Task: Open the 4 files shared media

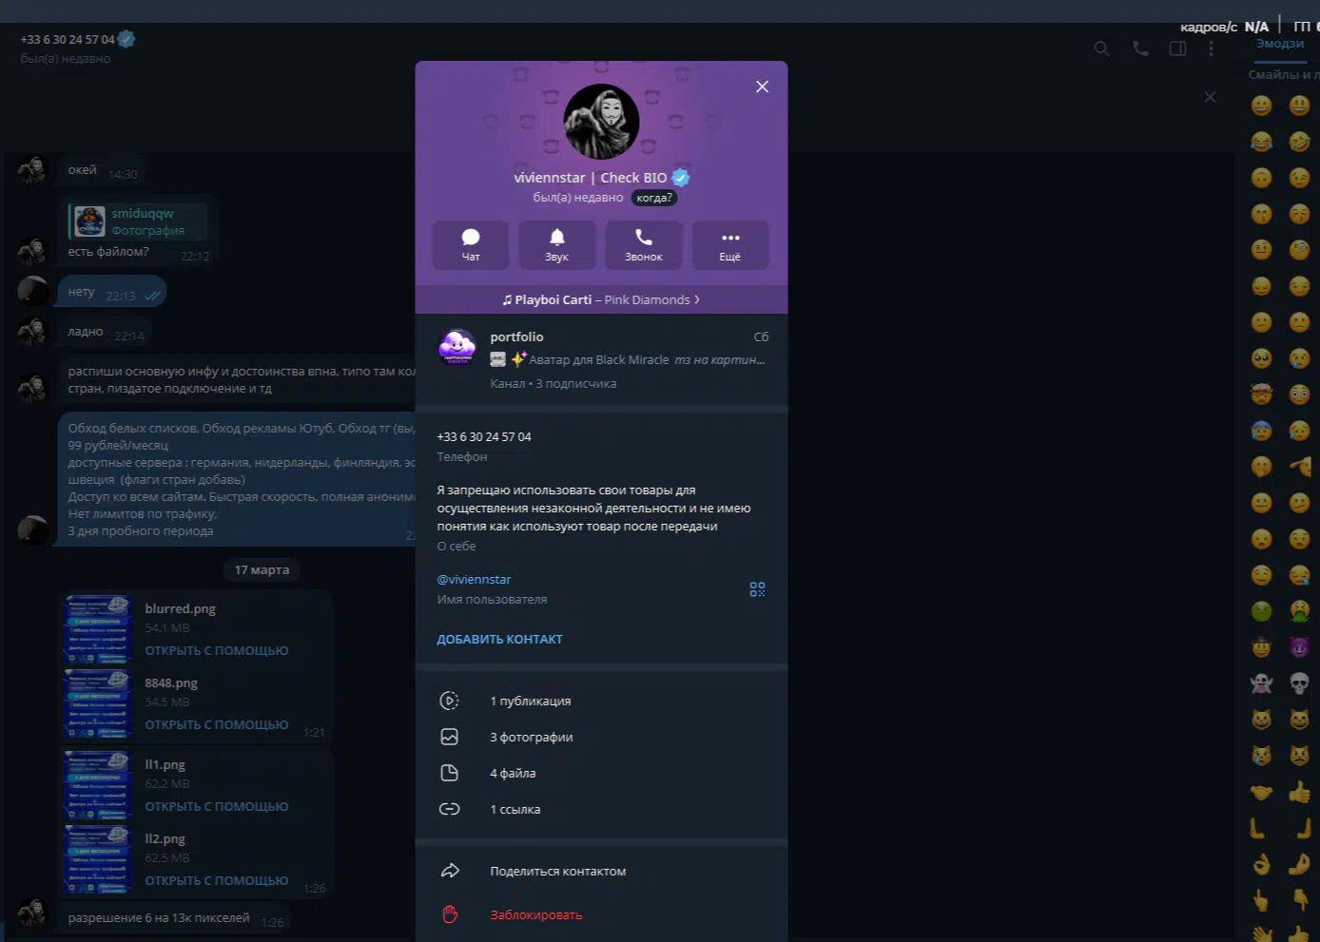Action: coord(513,773)
